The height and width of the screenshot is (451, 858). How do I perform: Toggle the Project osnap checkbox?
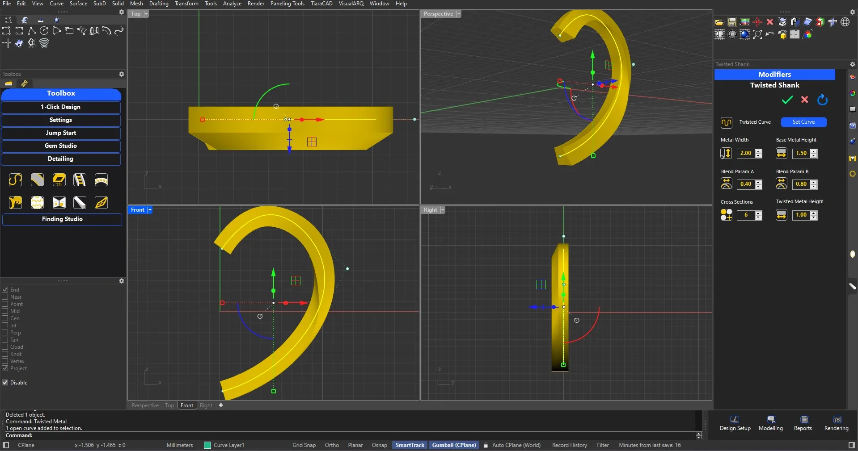[5, 368]
